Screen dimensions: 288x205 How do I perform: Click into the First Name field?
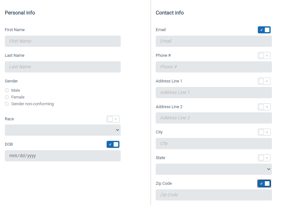coord(63,41)
